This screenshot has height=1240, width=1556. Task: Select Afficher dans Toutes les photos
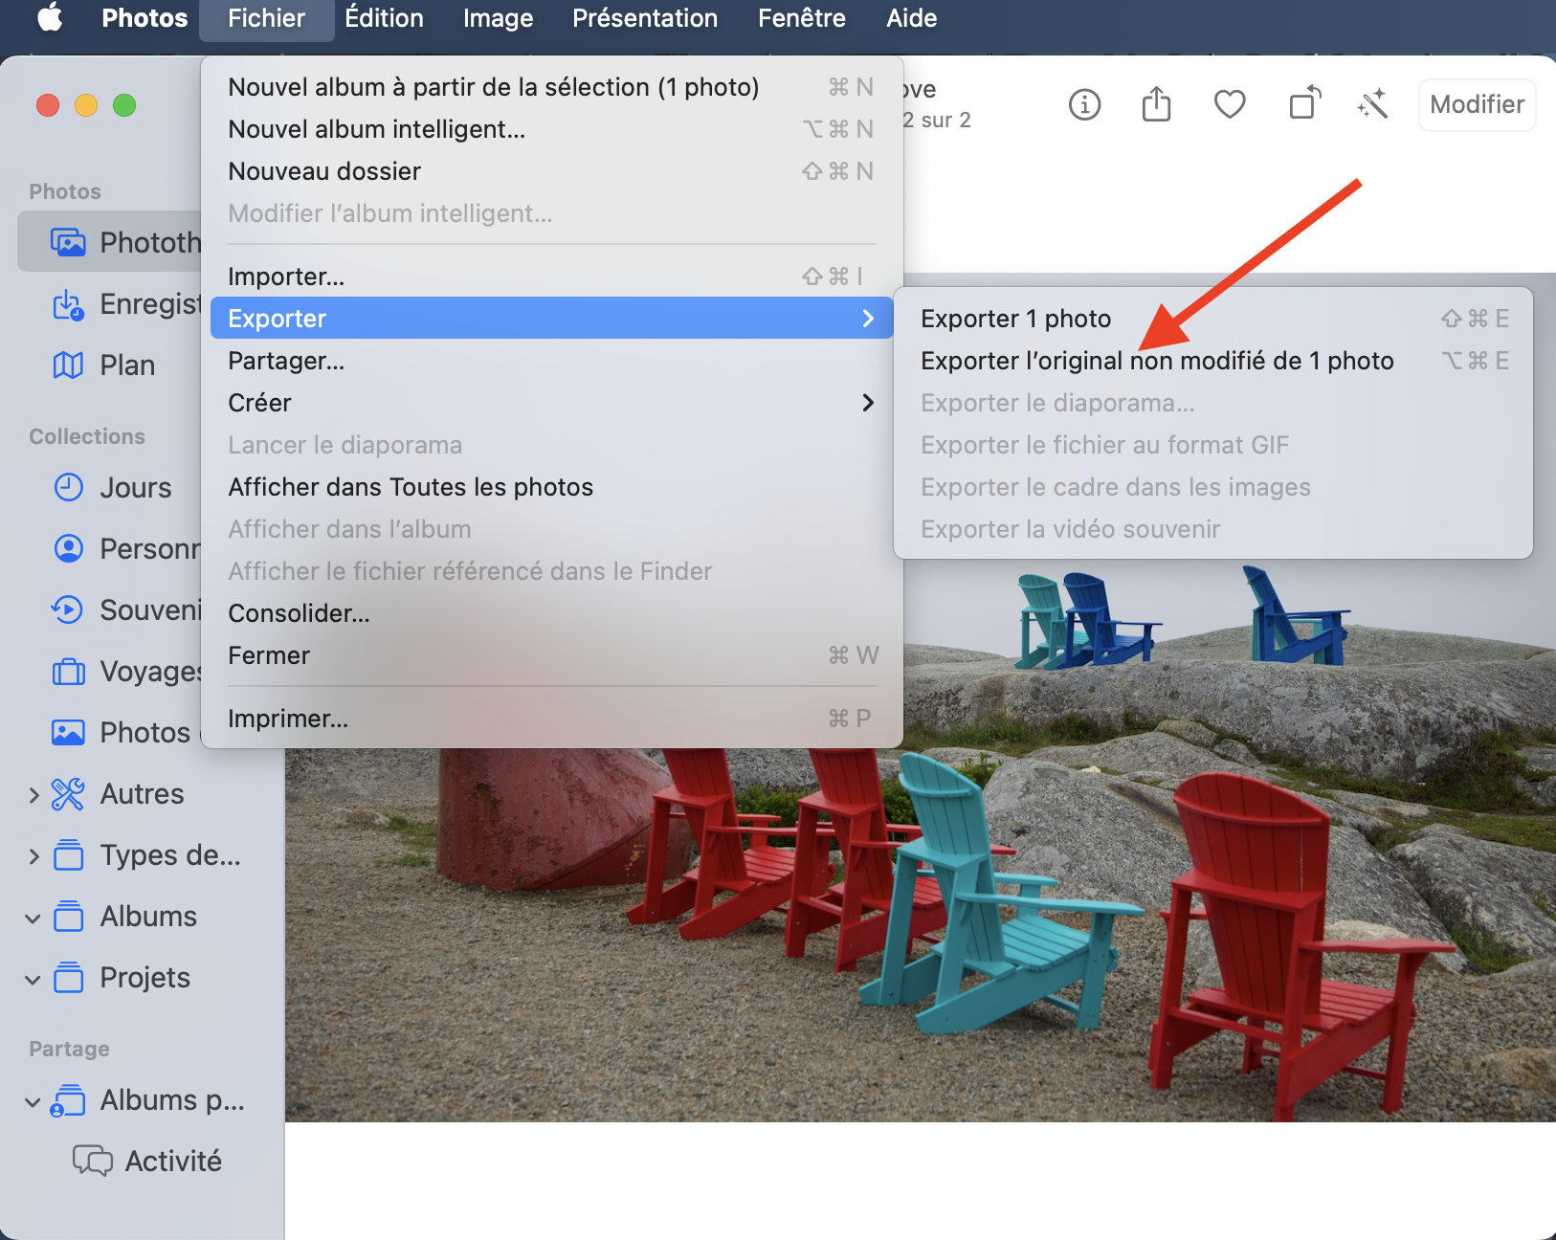pos(552,487)
